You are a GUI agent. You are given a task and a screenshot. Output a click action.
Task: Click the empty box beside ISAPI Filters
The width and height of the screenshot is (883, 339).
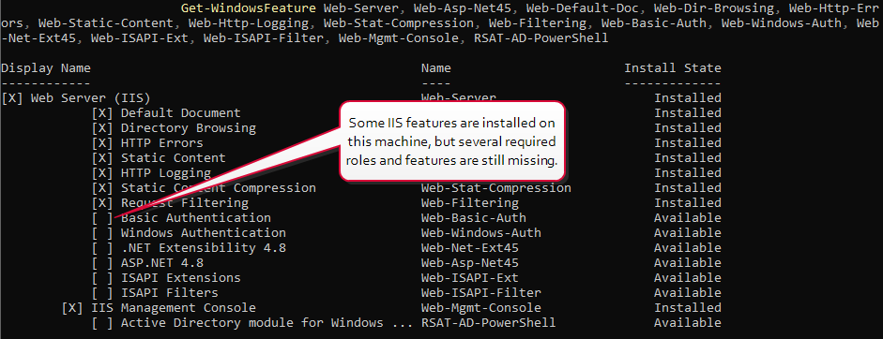(102, 293)
